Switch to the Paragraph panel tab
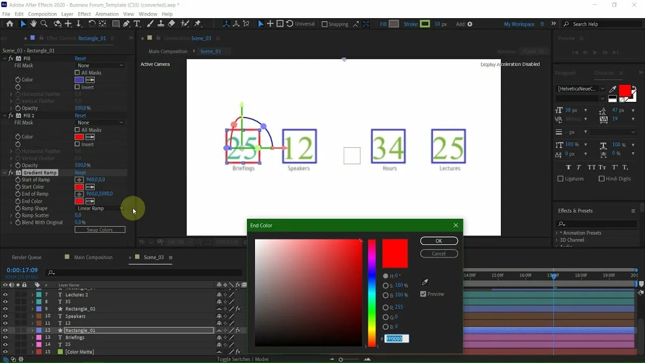Viewport: 645px width, 363px height. pyautogui.click(x=565, y=73)
